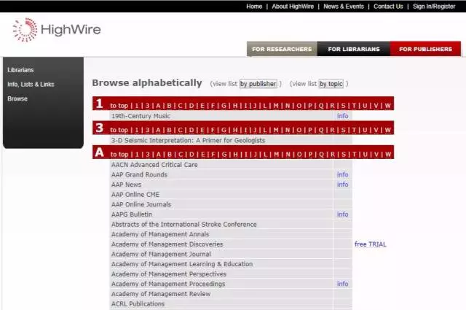Jump to letter P in section A bar
The height and width of the screenshot is (310, 466).
310,155
